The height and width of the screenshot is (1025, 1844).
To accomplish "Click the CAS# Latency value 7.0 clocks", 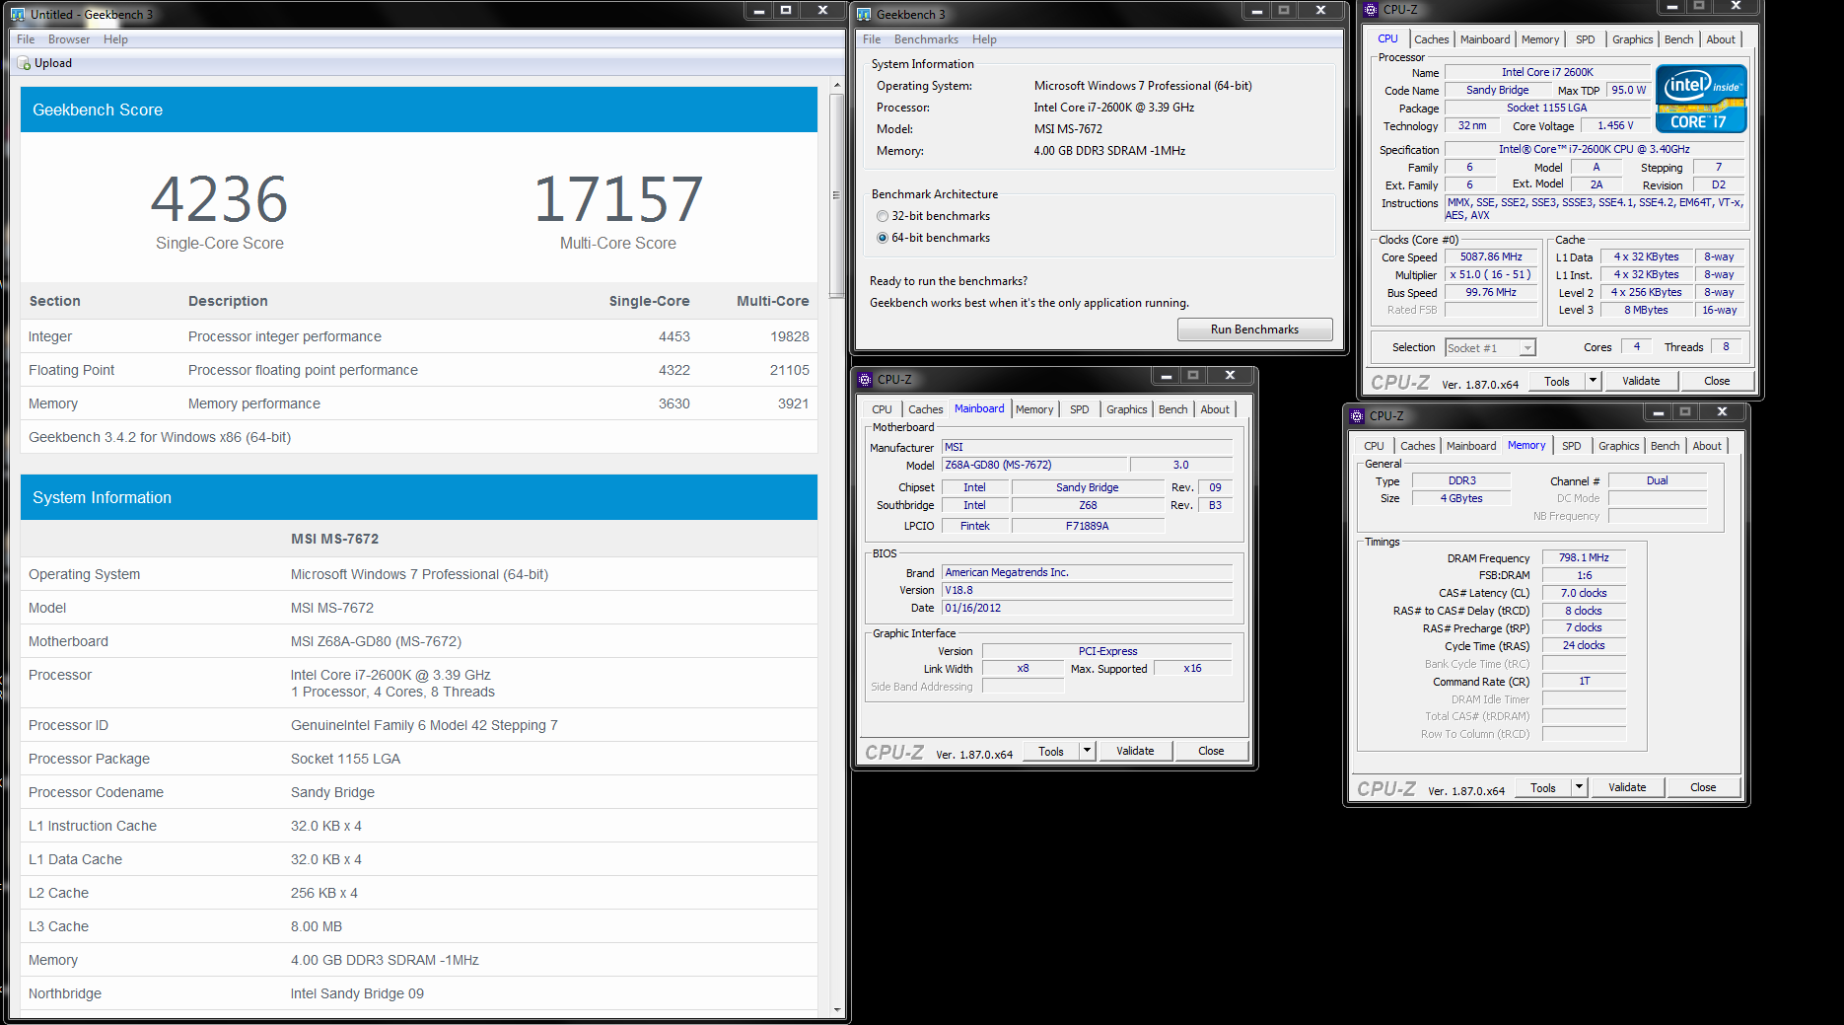I will pyautogui.click(x=1584, y=593).
